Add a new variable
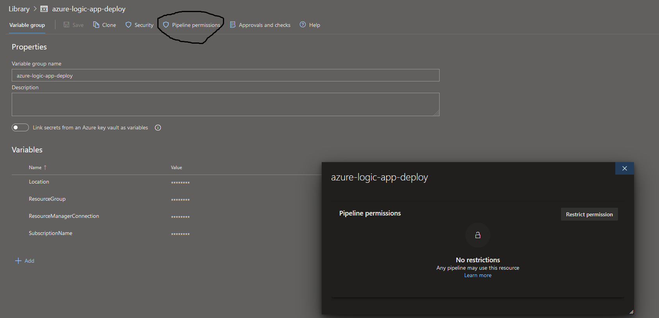The image size is (659, 318). click(x=25, y=261)
